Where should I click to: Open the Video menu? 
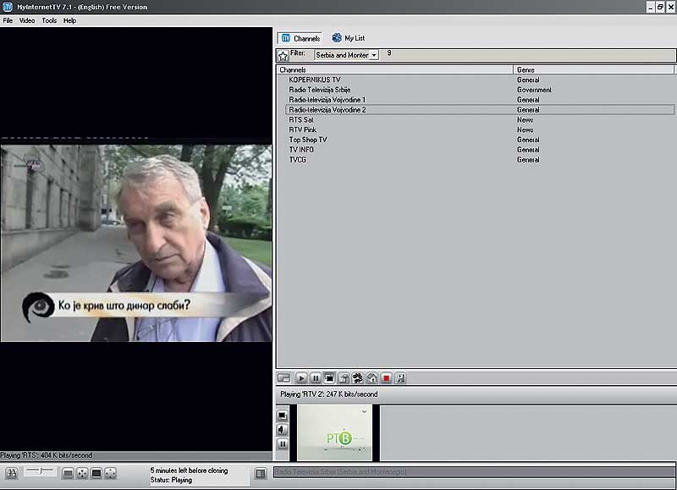[x=27, y=20]
